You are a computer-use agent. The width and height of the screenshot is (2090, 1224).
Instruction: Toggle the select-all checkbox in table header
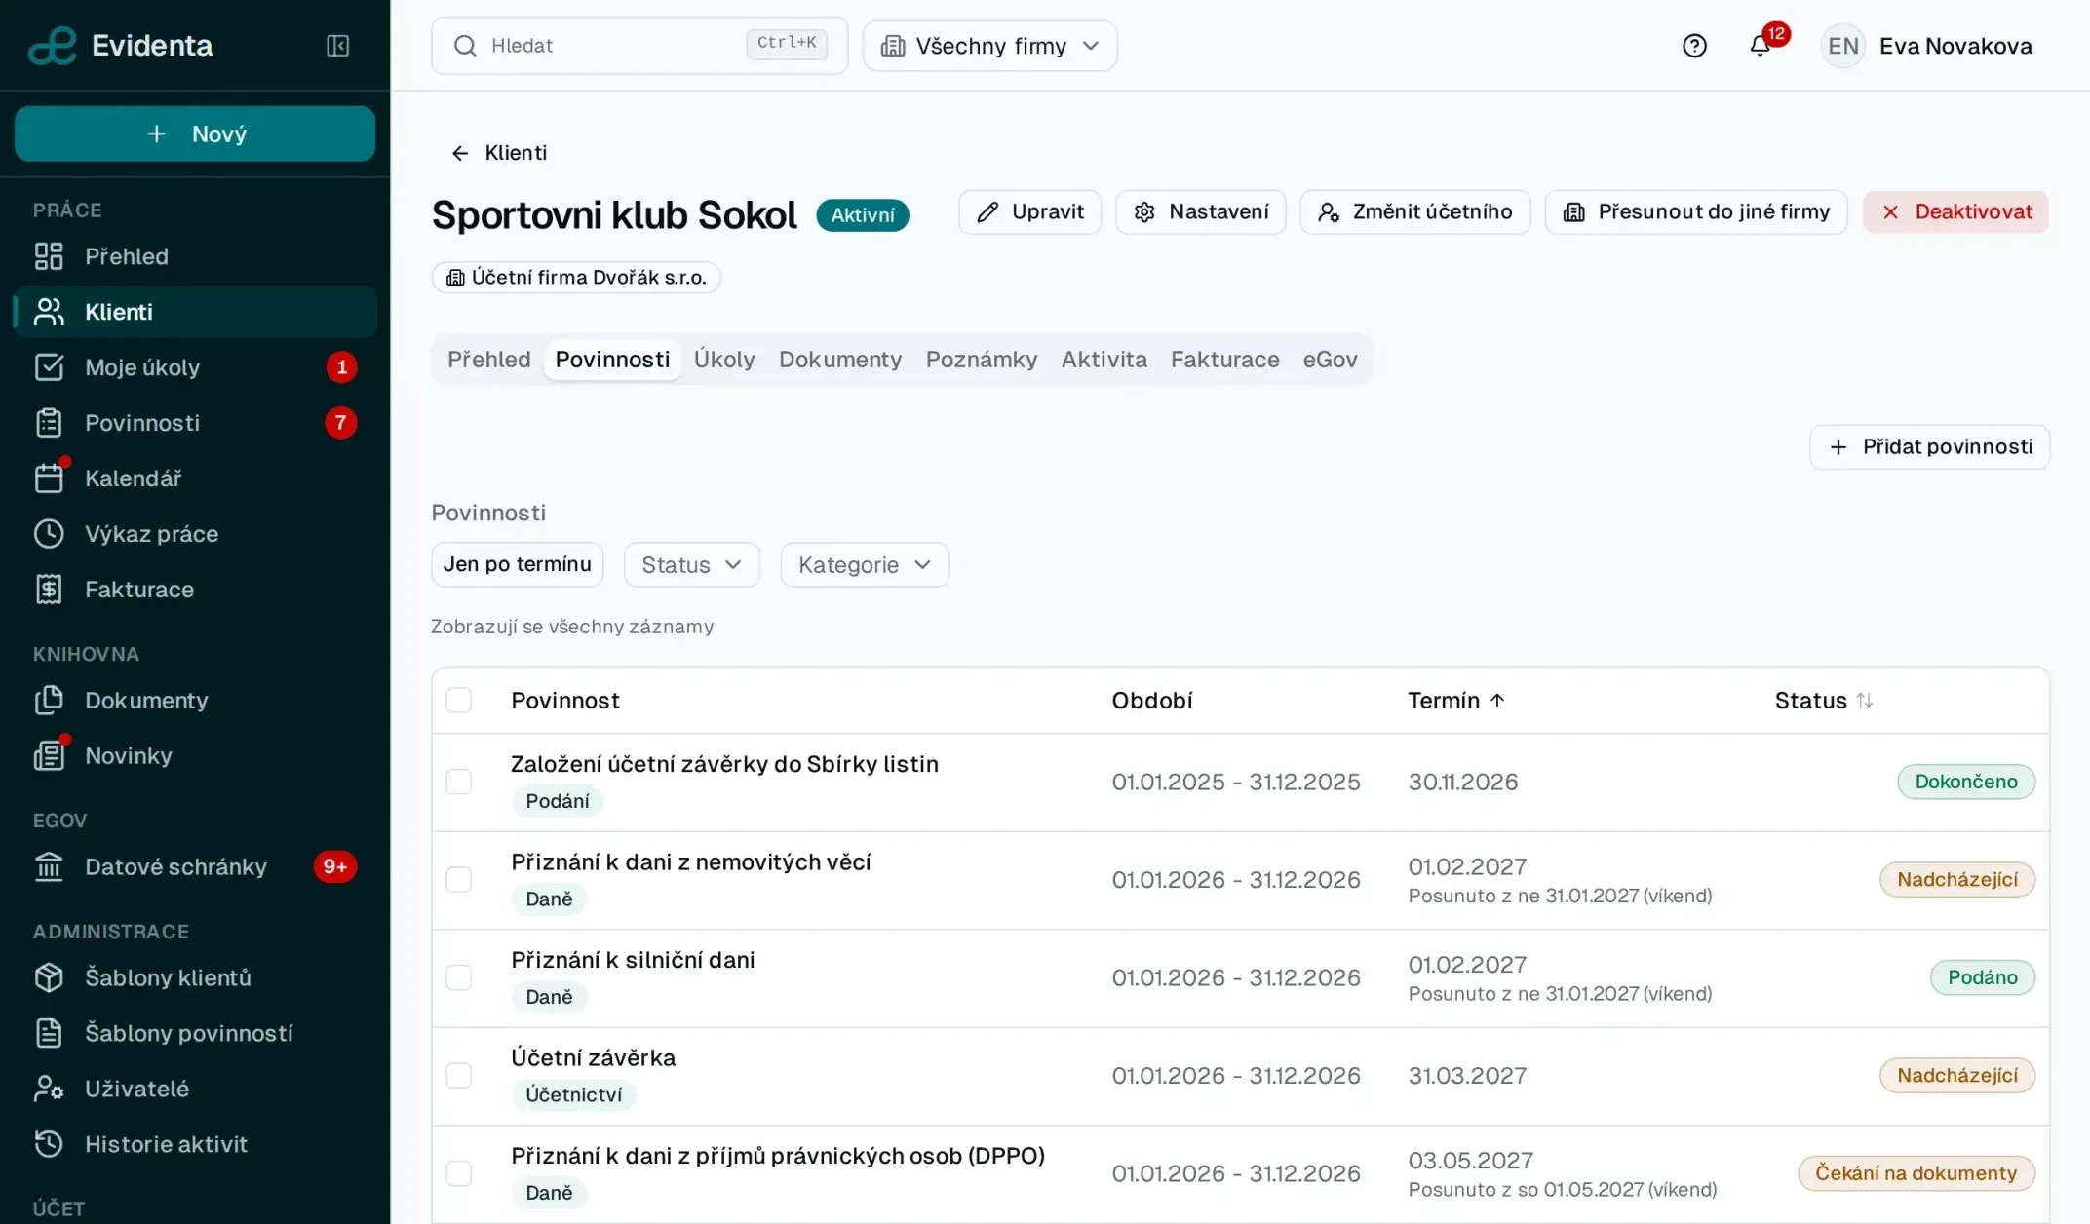point(459,701)
